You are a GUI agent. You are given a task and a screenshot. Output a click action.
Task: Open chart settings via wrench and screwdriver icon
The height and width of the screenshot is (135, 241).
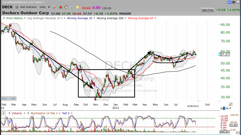[55, 7]
